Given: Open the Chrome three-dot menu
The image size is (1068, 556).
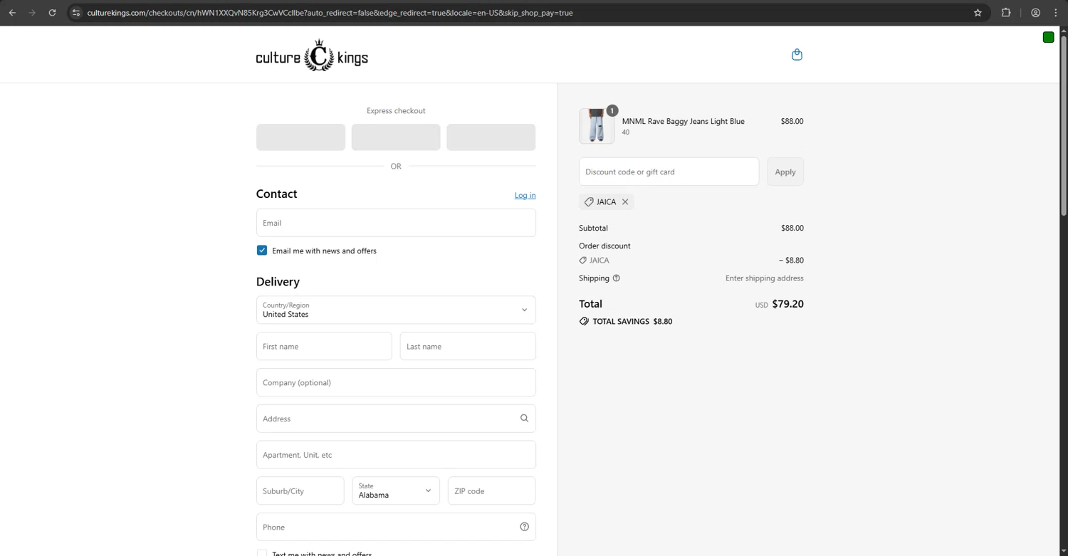Looking at the screenshot, I should coord(1056,13).
